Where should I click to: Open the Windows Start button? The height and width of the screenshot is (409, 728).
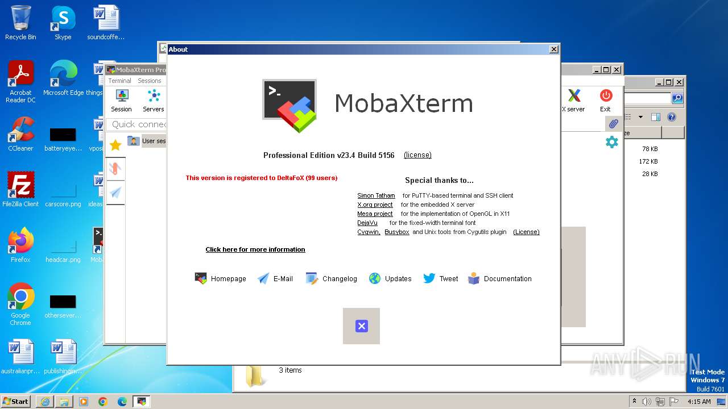pyautogui.click(x=15, y=401)
